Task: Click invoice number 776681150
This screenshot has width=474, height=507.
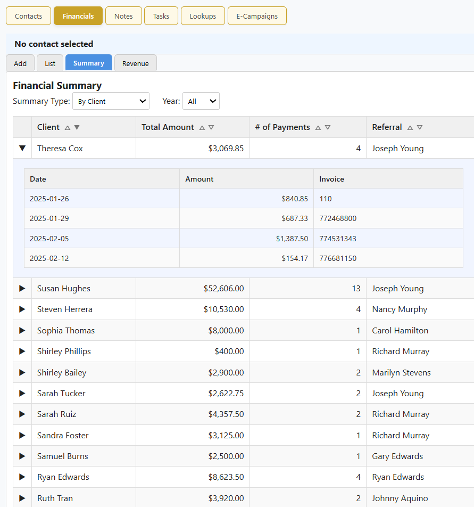Action: tap(338, 258)
